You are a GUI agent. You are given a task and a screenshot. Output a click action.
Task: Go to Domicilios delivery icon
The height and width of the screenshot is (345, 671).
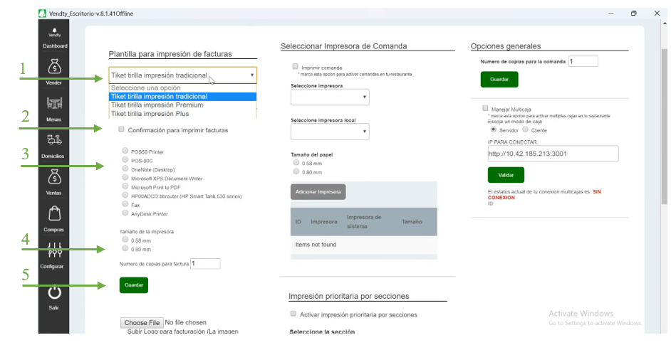[x=54, y=140]
